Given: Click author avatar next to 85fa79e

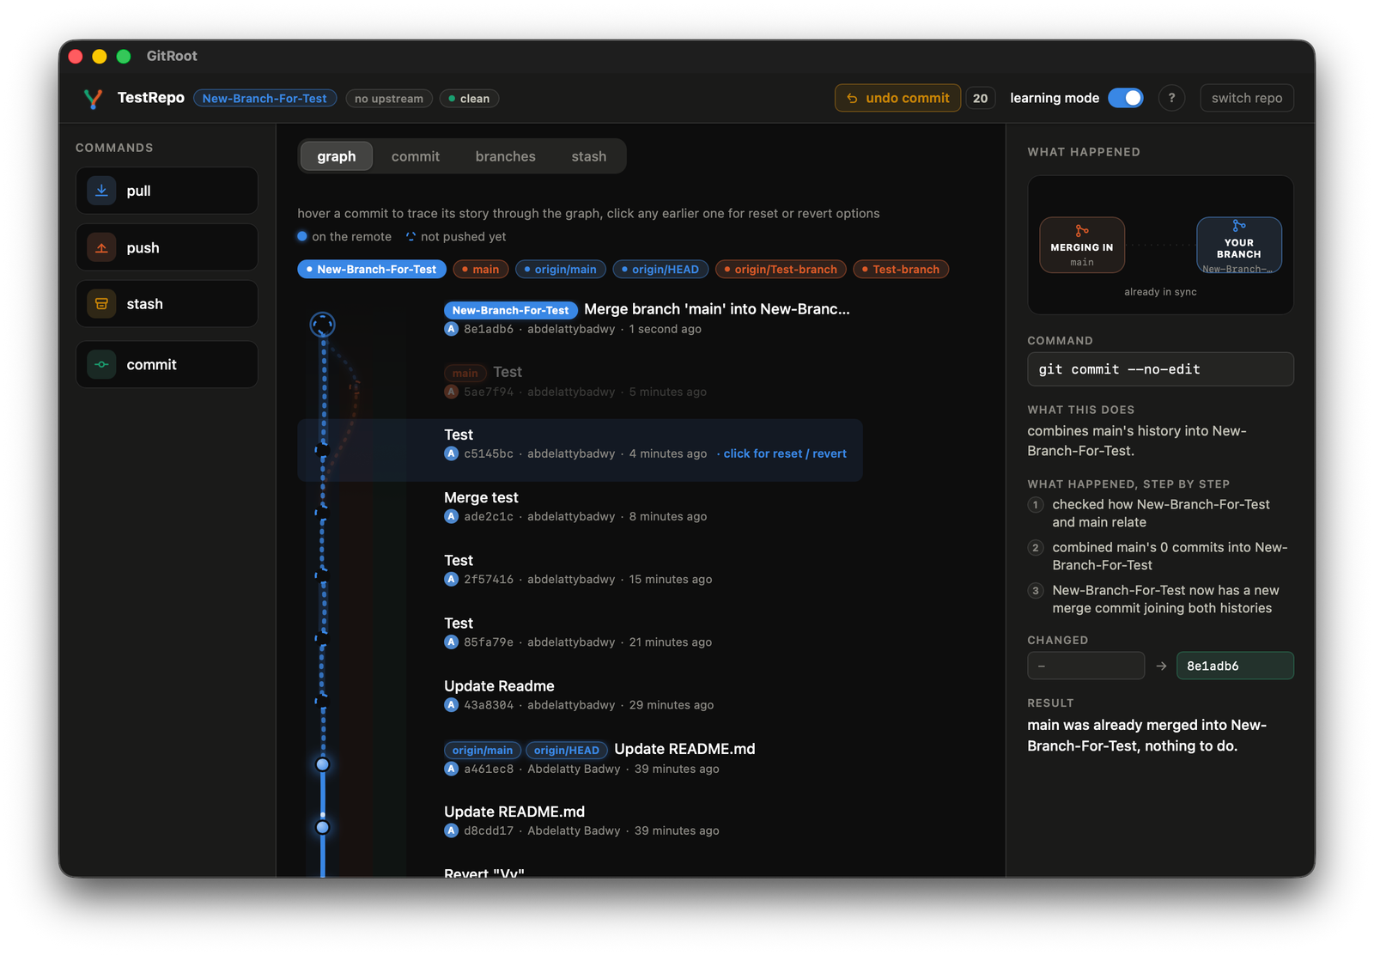Looking at the screenshot, I should pyautogui.click(x=451, y=642).
